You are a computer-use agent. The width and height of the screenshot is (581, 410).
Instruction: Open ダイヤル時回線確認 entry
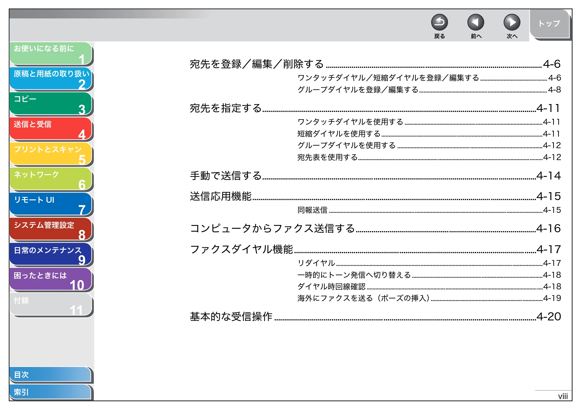[x=429, y=286]
